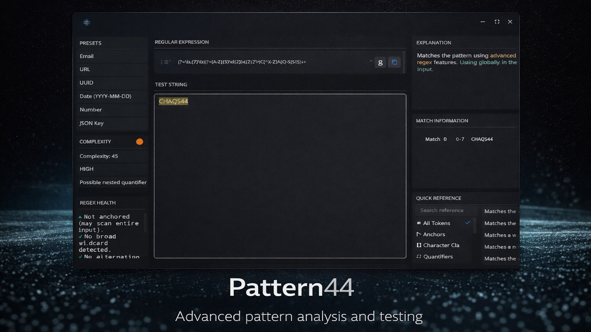Click the Anchors category icon

419,234
